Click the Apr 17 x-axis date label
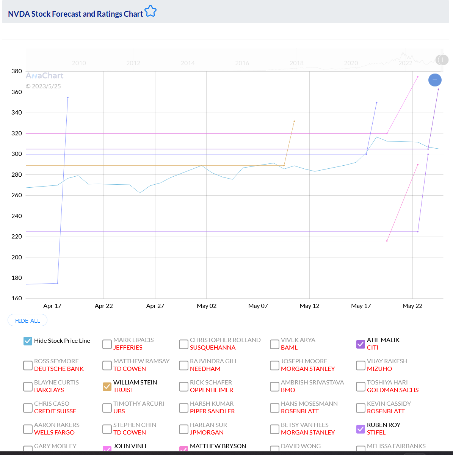This screenshot has height=455, width=453. [x=52, y=306]
